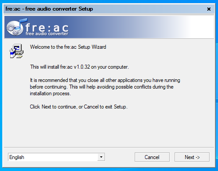Viewport: 218px width, 171px height.
Task: Click the window title 'fre:ac - free audio converter Setup'
Action: coord(49,9)
